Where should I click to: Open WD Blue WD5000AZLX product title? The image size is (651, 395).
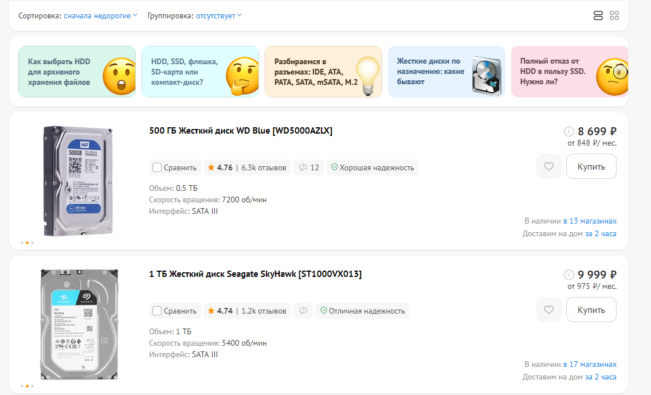tap(241, 130)
